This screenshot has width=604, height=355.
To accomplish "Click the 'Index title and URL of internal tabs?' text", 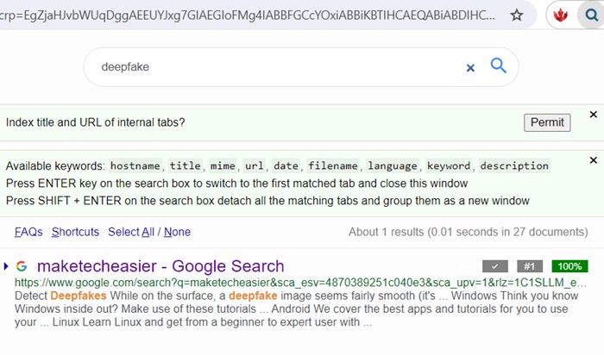I will point(95,122).
